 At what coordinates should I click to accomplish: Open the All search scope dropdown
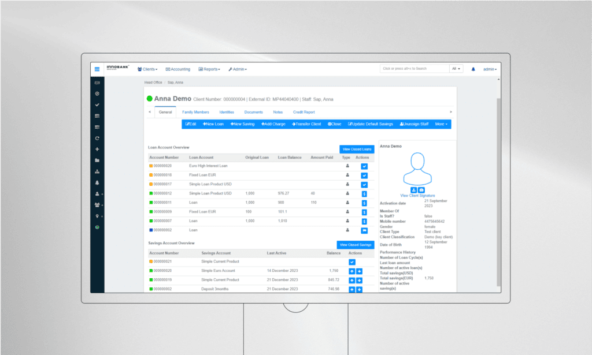(x=456, y=68)
